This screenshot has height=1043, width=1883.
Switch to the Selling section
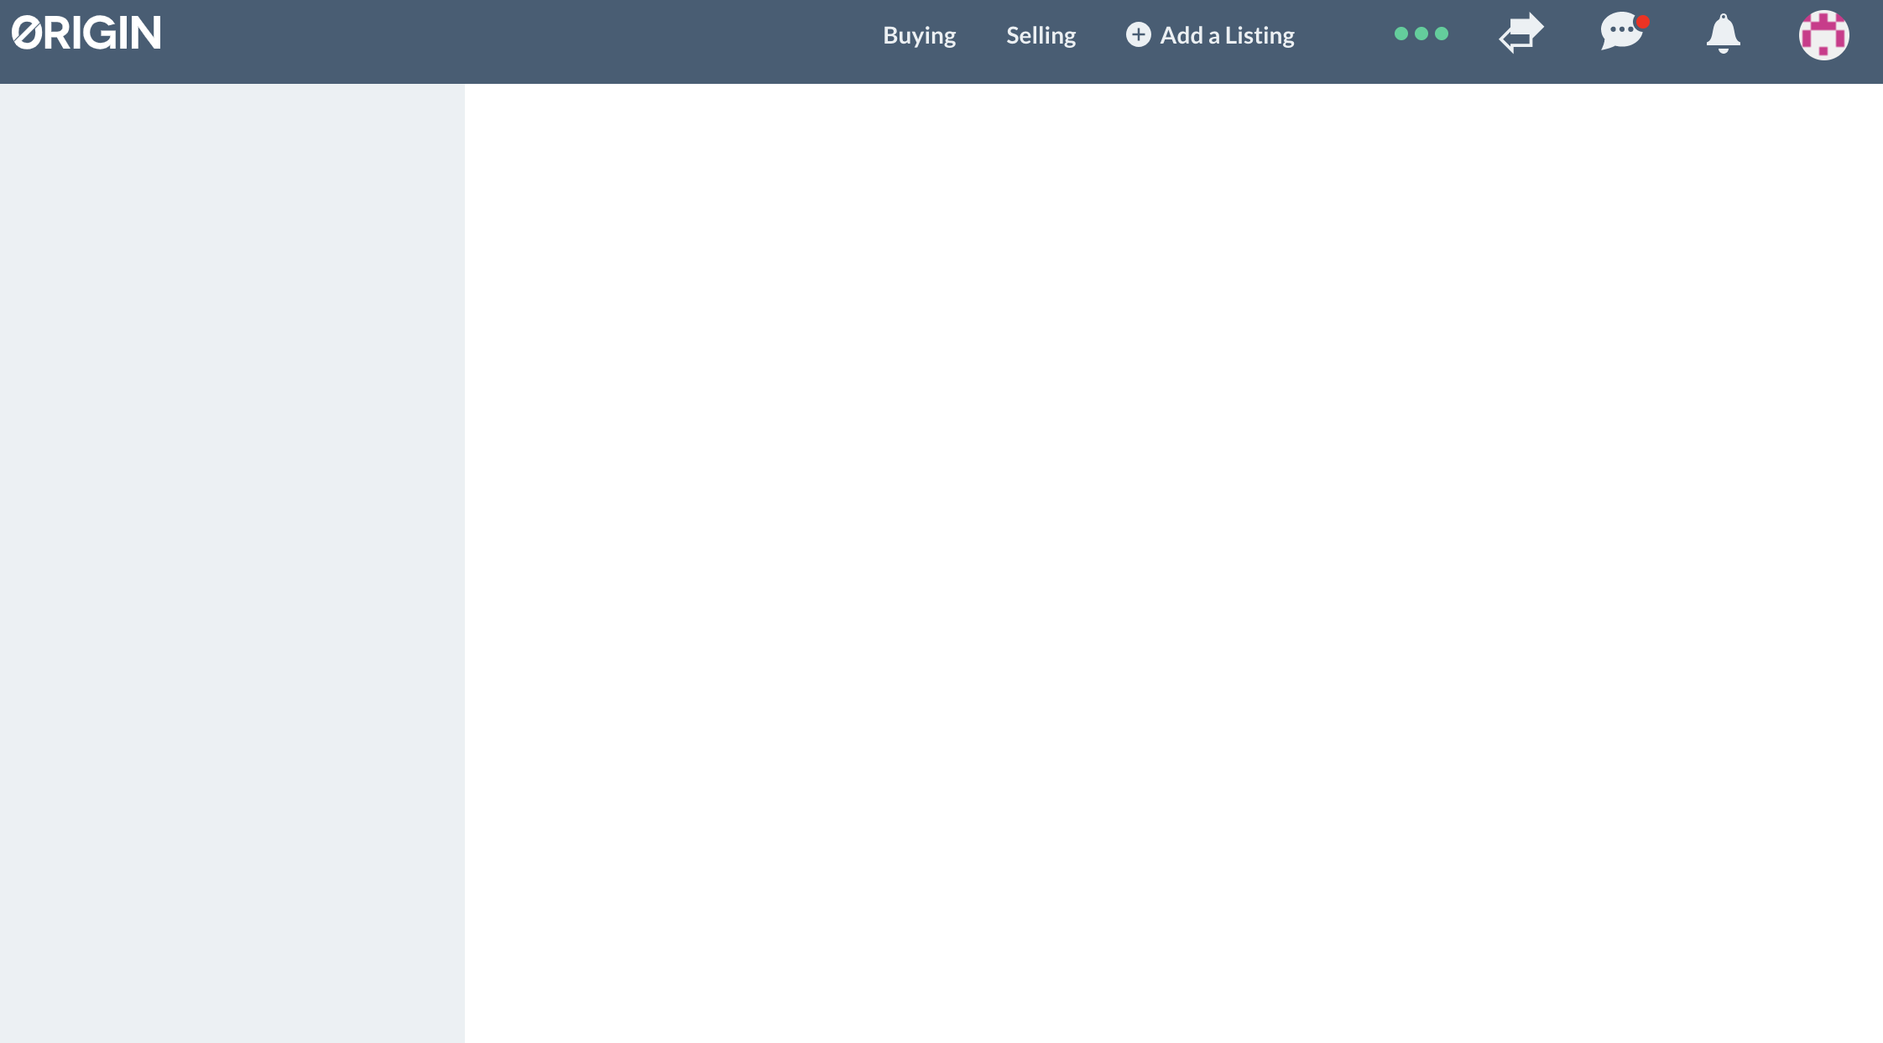(1041, 34)
